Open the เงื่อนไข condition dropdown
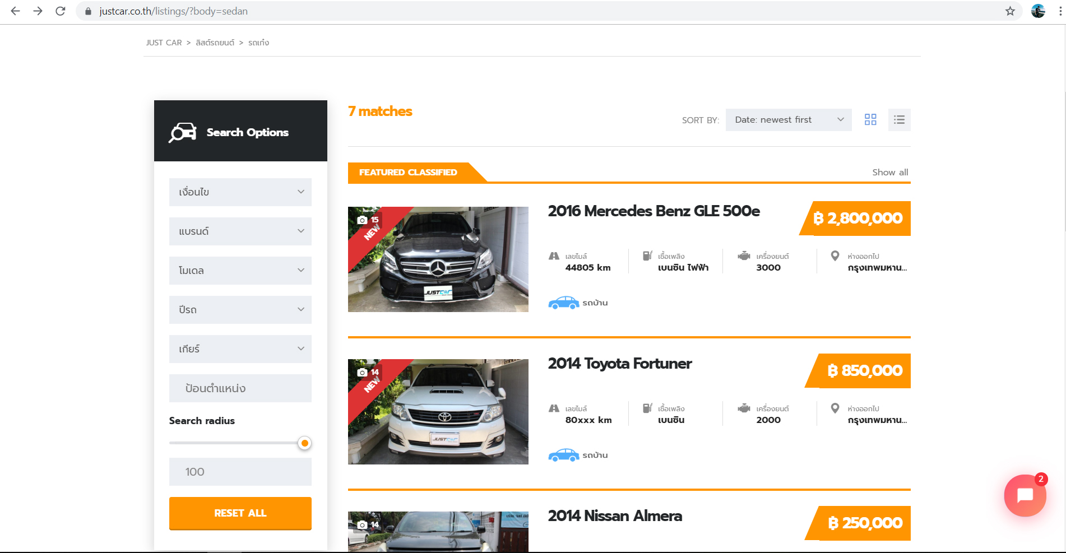This screenshot has height=553, width=1066. (x=240, y=192)
